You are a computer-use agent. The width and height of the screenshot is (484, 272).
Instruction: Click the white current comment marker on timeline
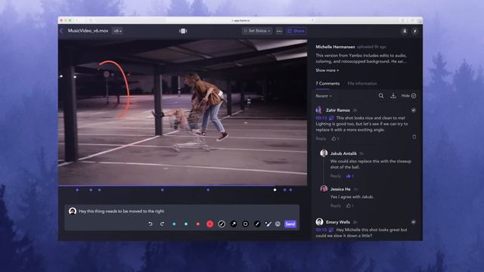point(275,190)
